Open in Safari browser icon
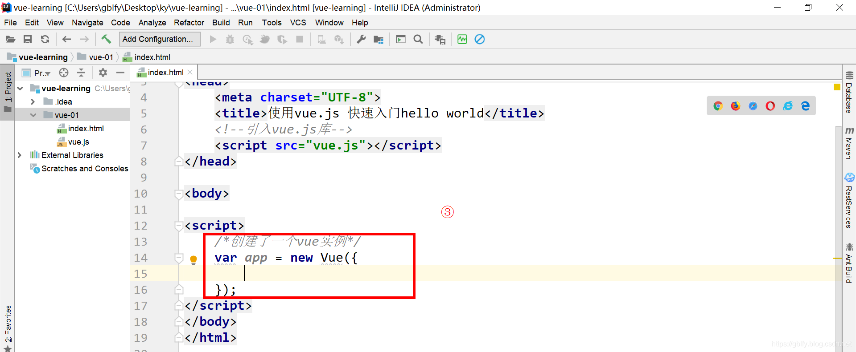The image size is (856, 352). pos(753,106)
